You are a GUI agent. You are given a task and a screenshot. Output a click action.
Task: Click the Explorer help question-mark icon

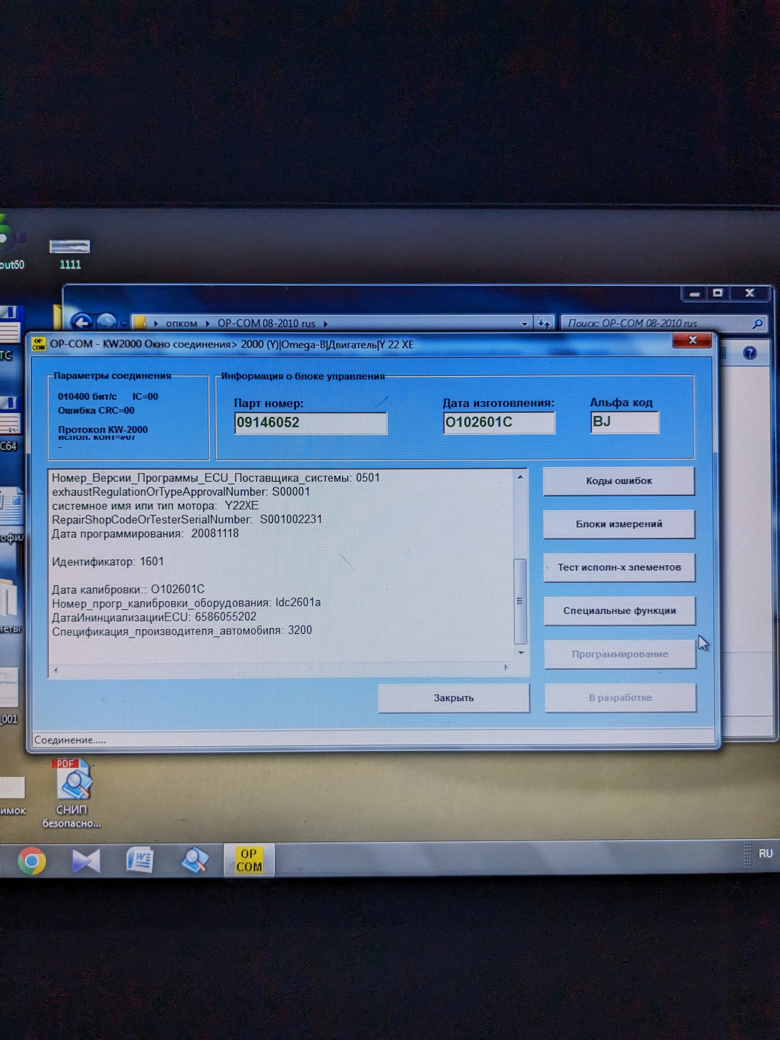(750, 354)
